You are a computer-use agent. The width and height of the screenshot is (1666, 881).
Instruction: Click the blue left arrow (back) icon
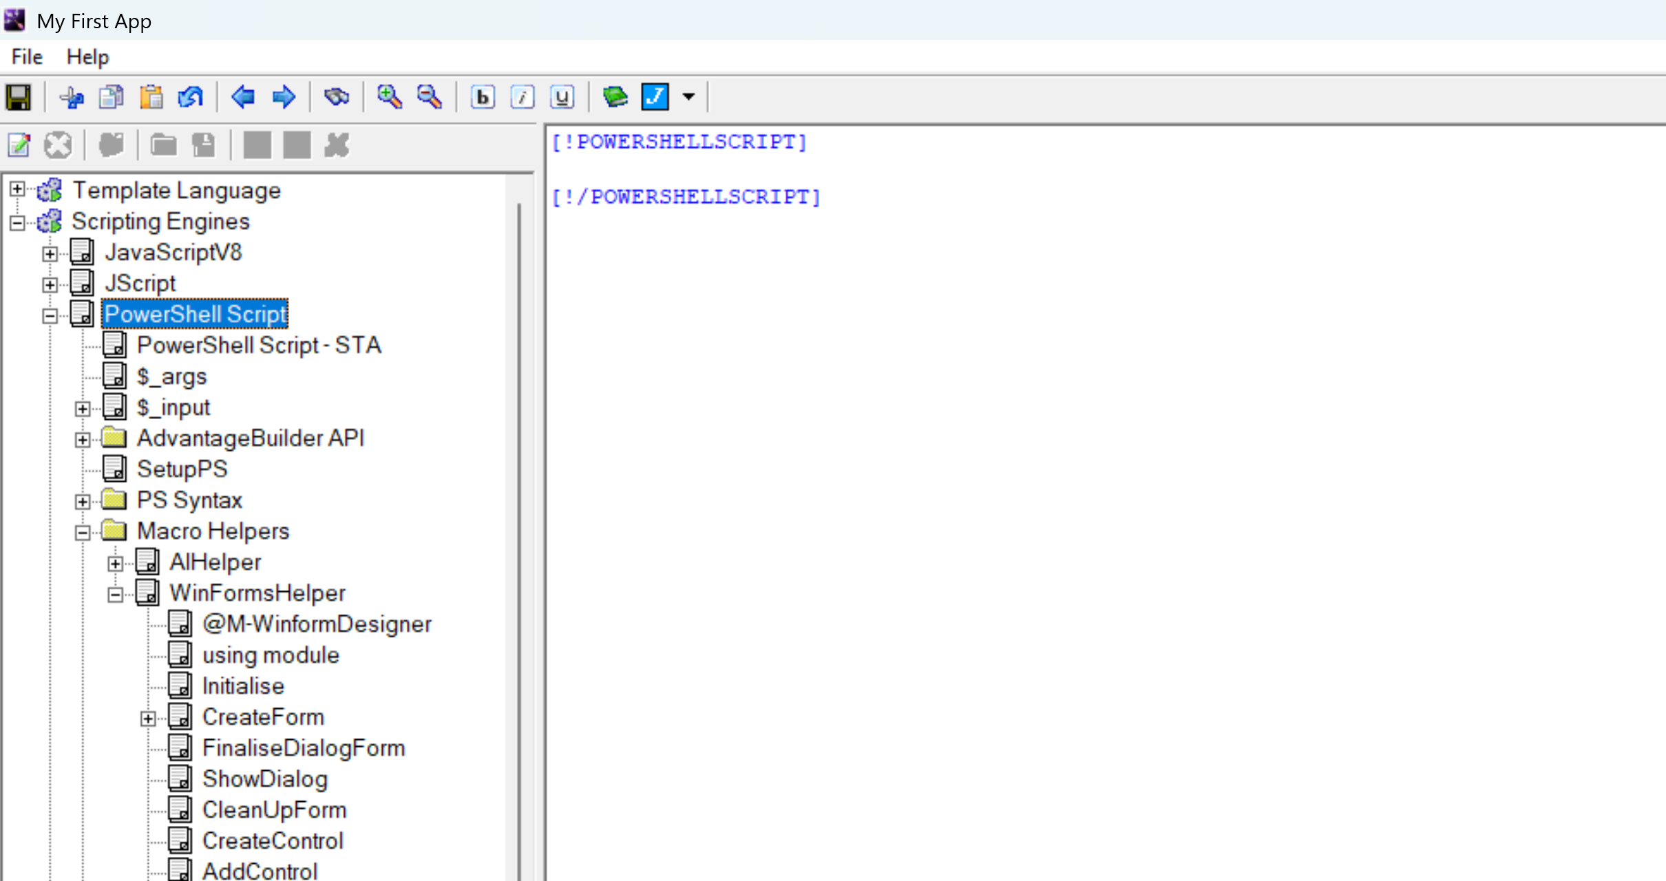click(x=243, y=97)
